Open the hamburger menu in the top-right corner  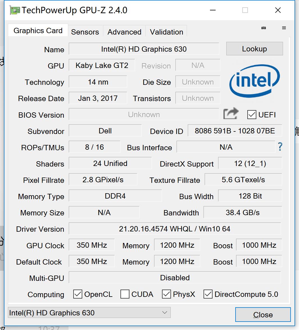tap(284, 28)
